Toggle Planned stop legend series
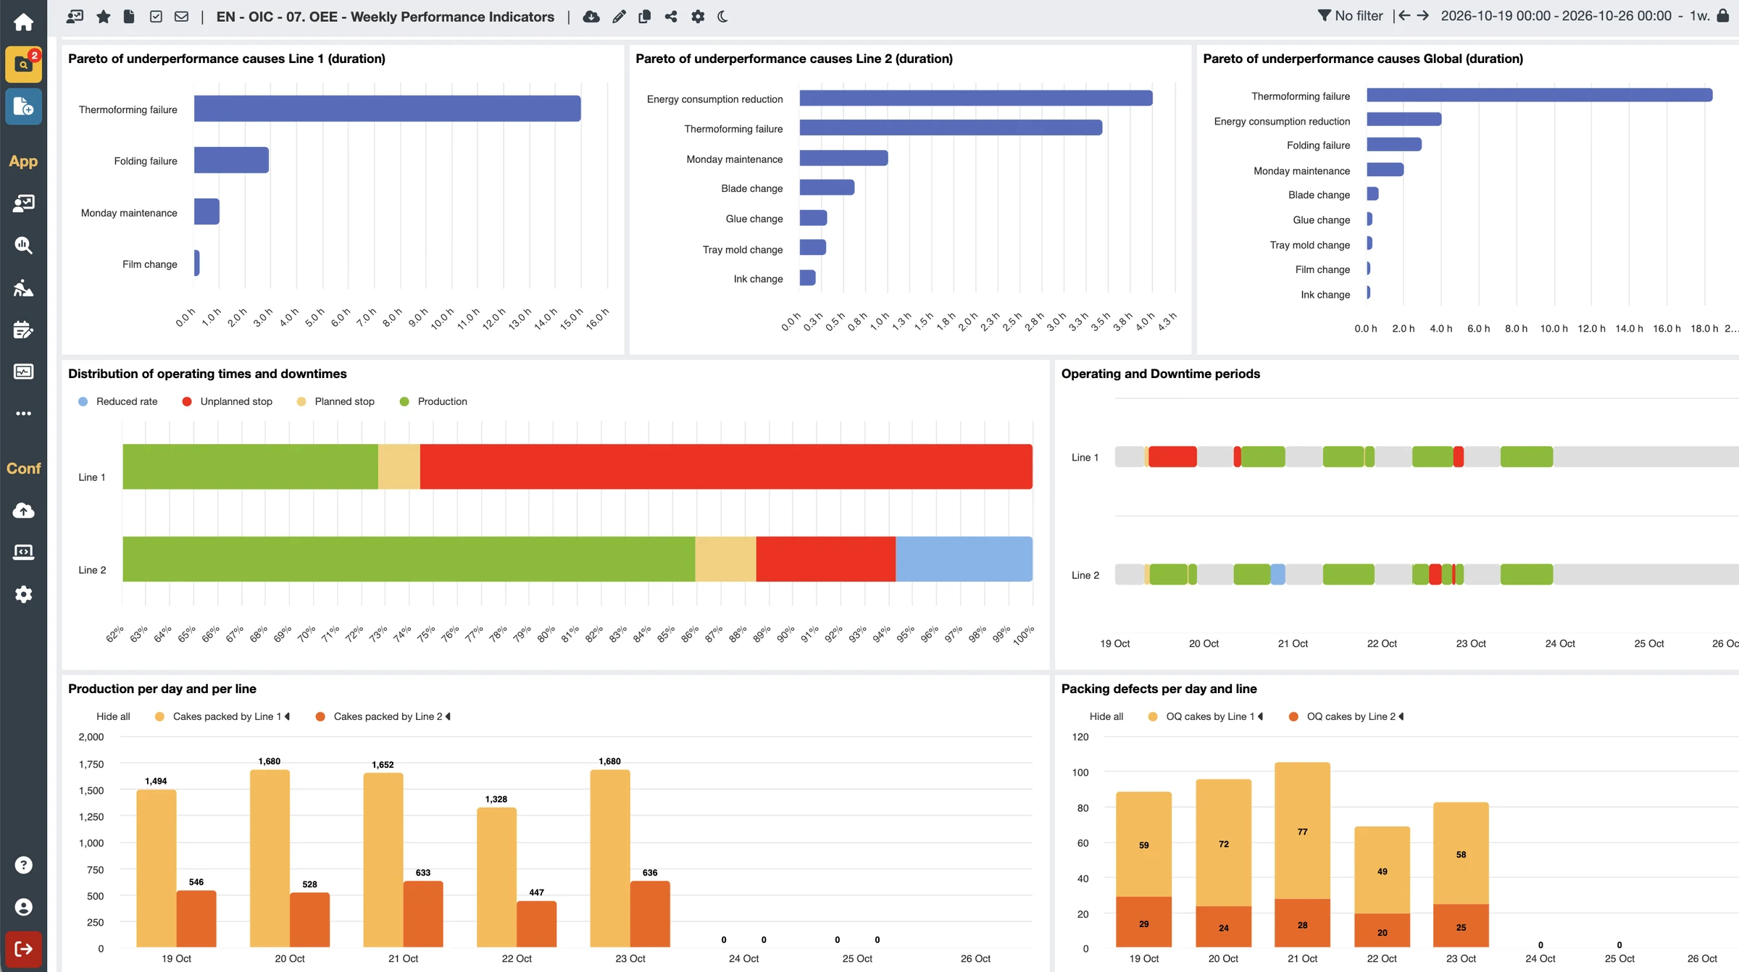 point(335,401)
